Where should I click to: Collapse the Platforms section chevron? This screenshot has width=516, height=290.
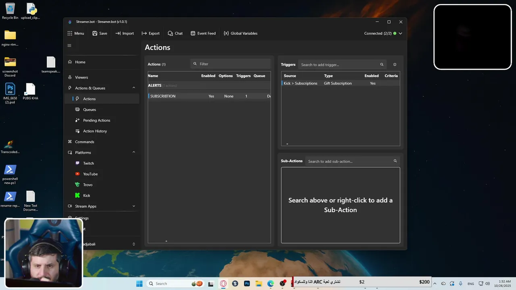pos(134,152)
